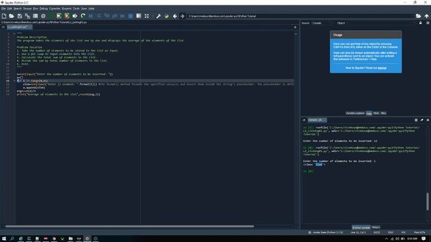
Task: Open the Search menu
Action: (x=18, y=9)
